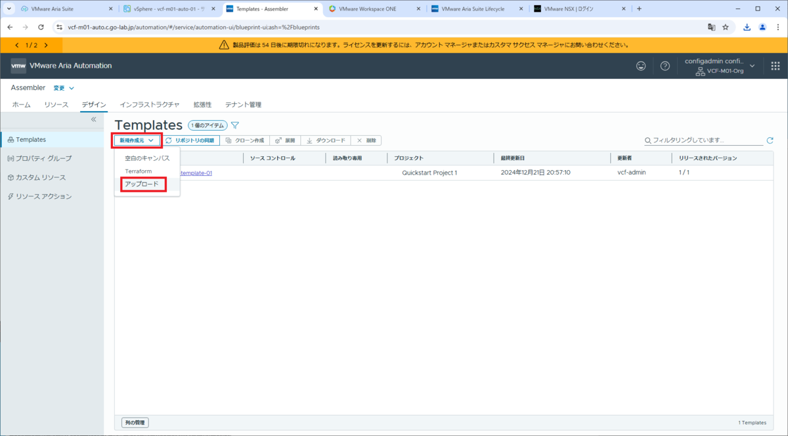Switch to the デザイン tab
Viewport: 788px width, 436px height.
click(94, 104)
